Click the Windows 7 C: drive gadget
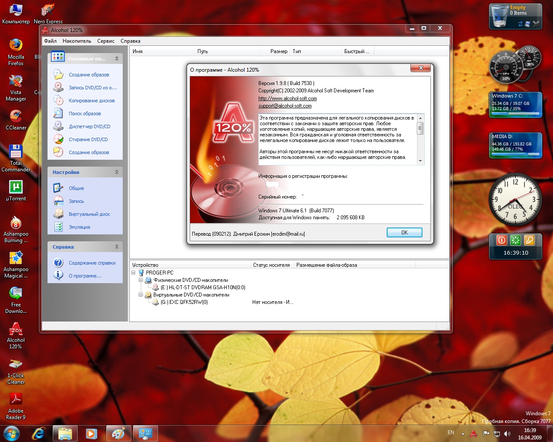 [x=515, y=105]
